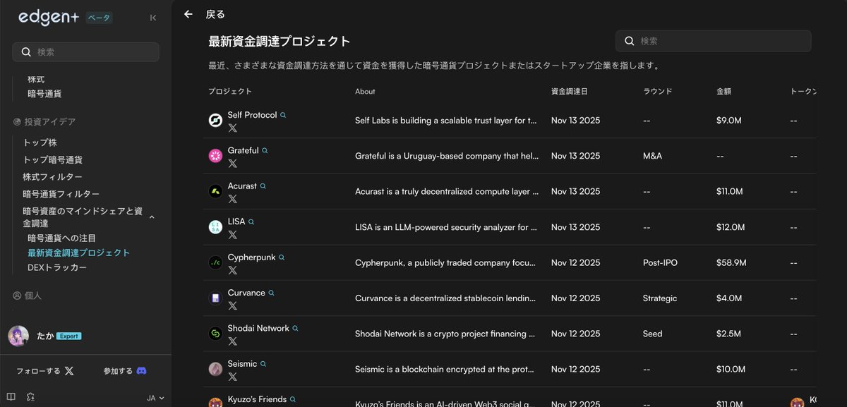The image size is (847, 407).
Task: Open Self Protocol's X profile icon
Action: 233,128
